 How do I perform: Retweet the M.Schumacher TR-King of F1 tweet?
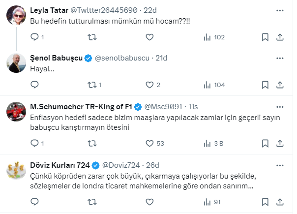pos(92,144)
